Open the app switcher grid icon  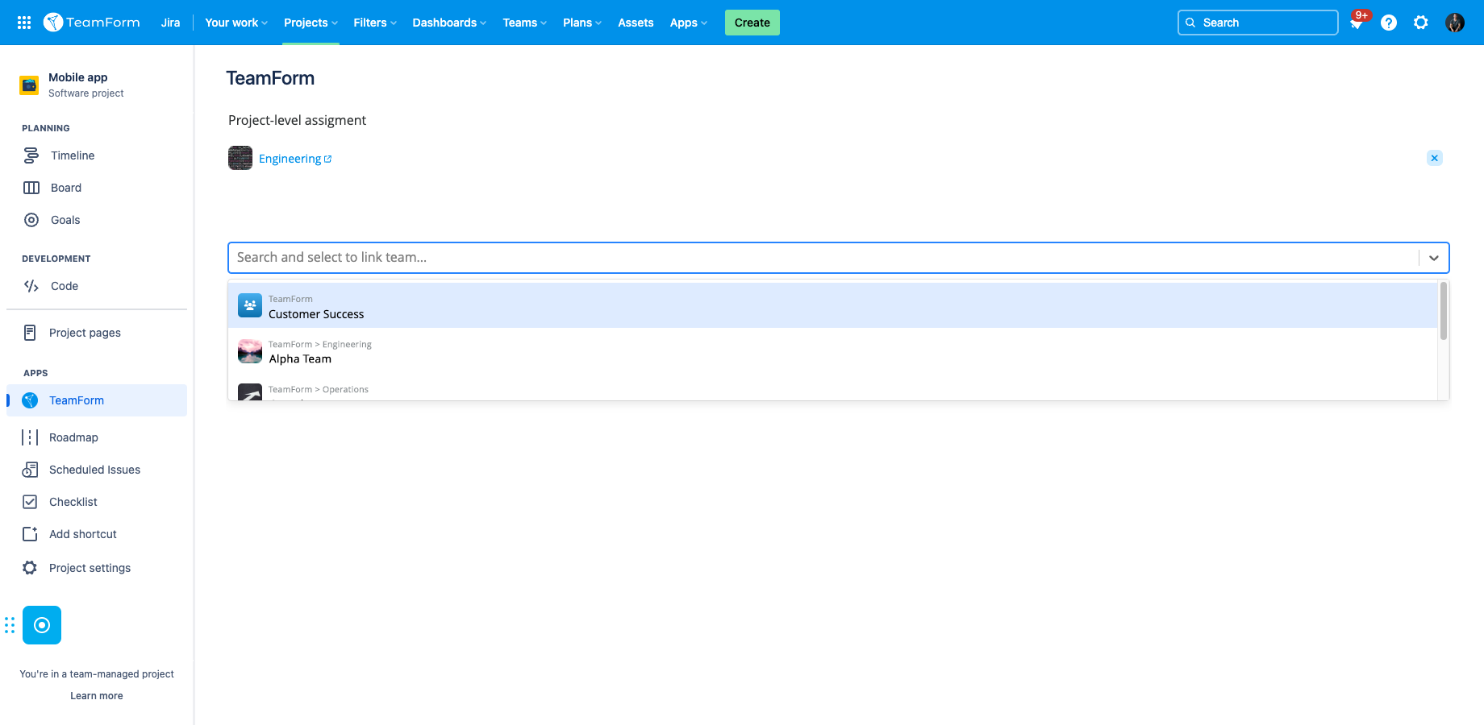(24, 23)
